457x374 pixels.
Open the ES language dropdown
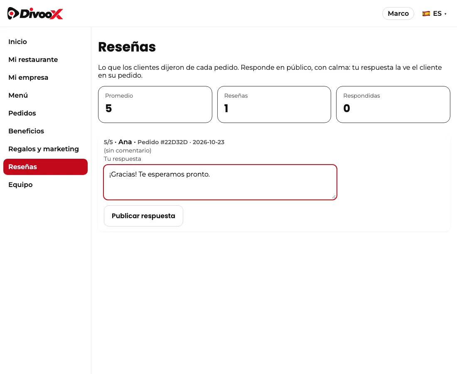coord(434,13)
